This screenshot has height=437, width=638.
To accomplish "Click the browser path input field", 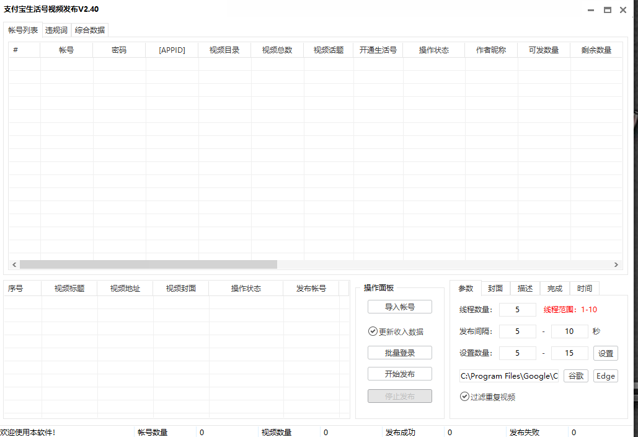I will pyautogui.click(x=508, y=376).
